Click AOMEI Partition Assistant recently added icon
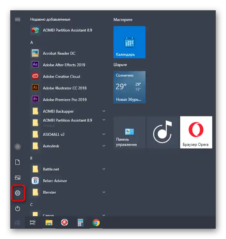Viewport: 226px width, 239px height. [35, 30]
